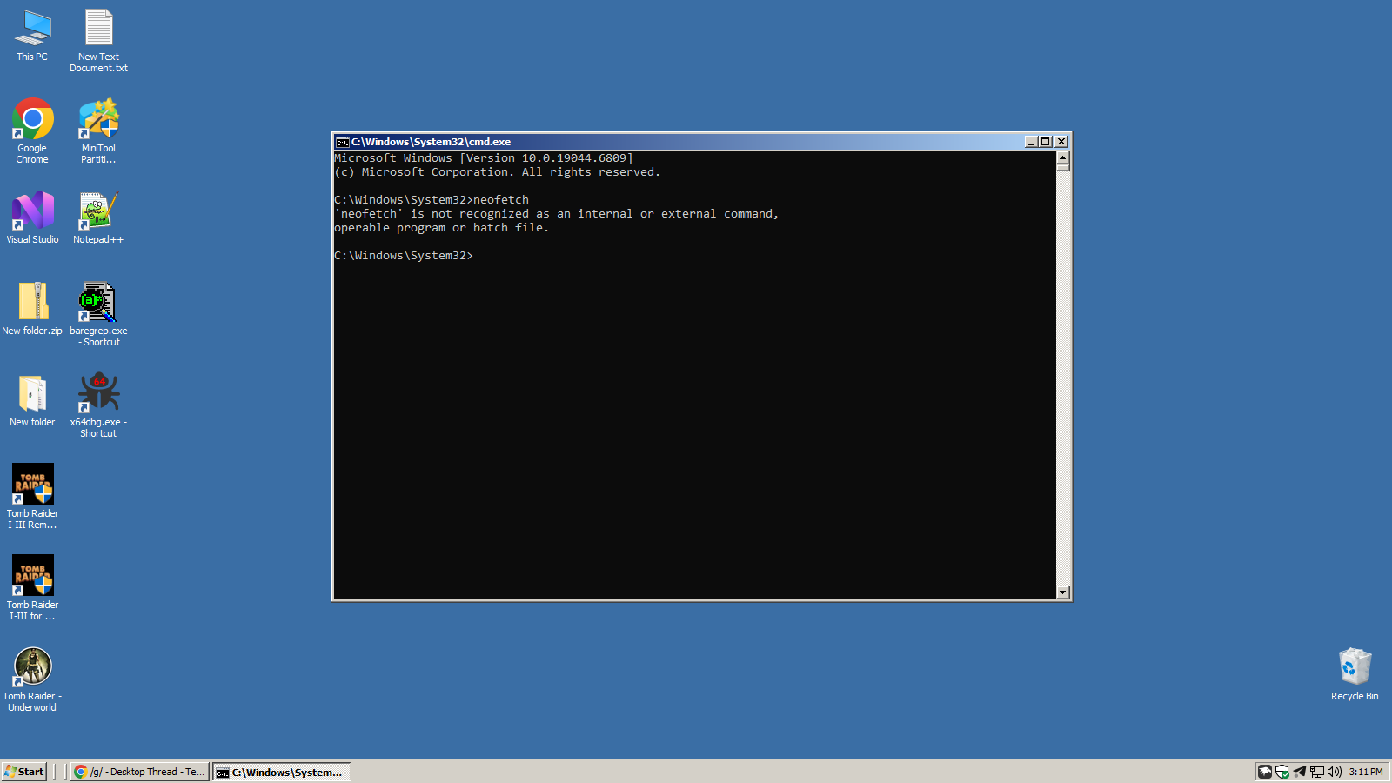
Task: Click the network tray icon
Action: tap(1317, 772)
